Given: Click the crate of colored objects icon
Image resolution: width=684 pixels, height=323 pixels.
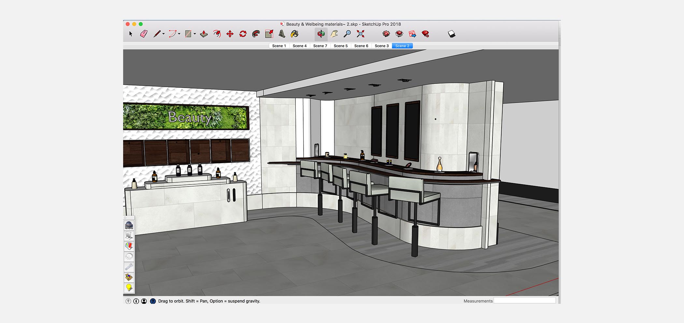Looking at the screenshot, I should [x=129, y=277].
